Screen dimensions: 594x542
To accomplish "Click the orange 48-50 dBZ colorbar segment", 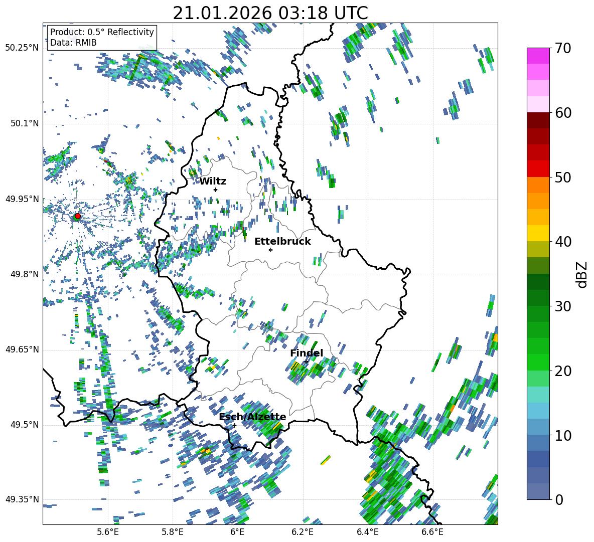I will click(538, 185).
